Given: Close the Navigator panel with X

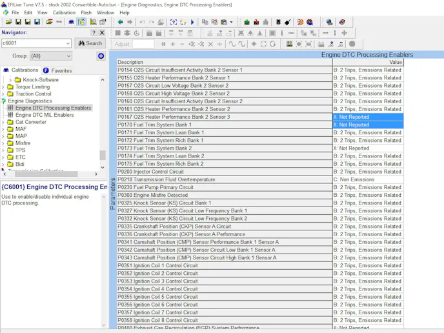Looking at the screenshot, I should point(102,33).
